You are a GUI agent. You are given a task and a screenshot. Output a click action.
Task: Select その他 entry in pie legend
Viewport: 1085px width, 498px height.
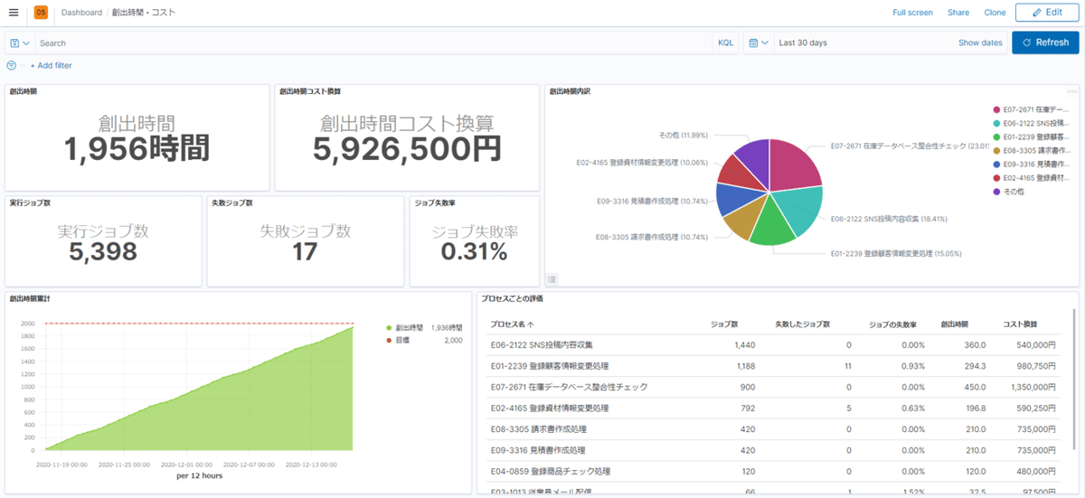(x=1015, y=192)
